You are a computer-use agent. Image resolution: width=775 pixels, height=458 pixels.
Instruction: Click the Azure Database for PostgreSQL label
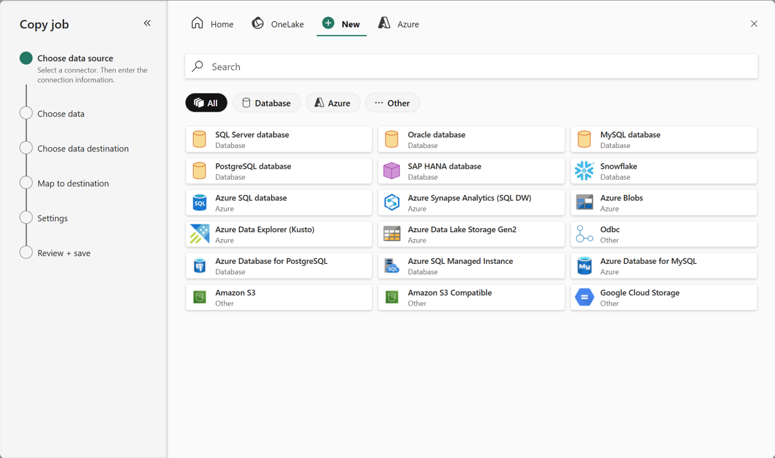(272, 261)
